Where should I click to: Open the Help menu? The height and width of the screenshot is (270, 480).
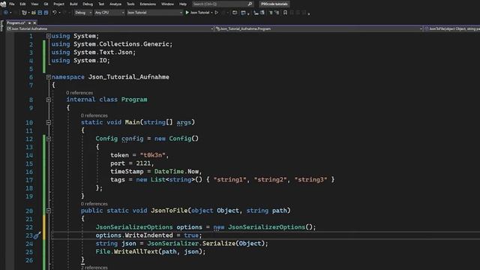[183, 4]
